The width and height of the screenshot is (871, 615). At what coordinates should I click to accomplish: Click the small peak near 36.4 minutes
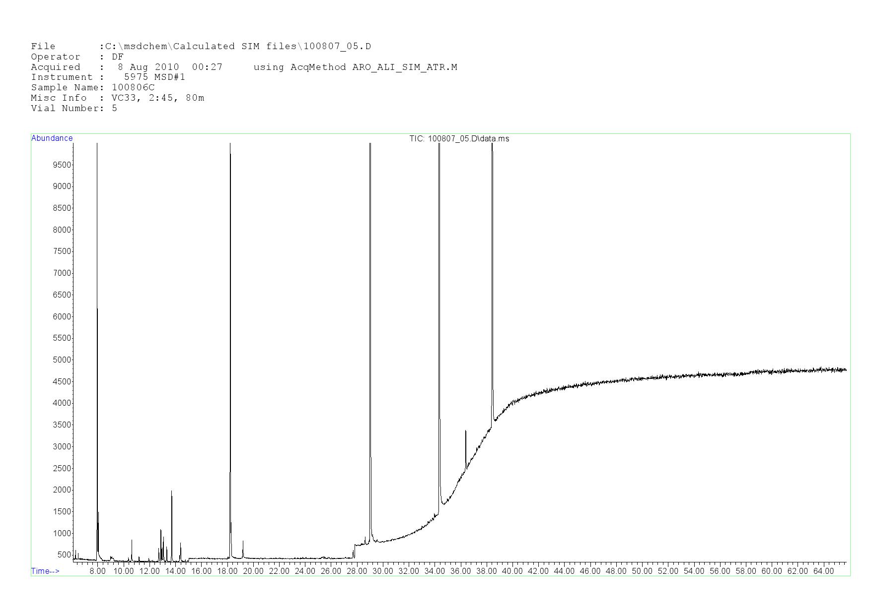465,431
